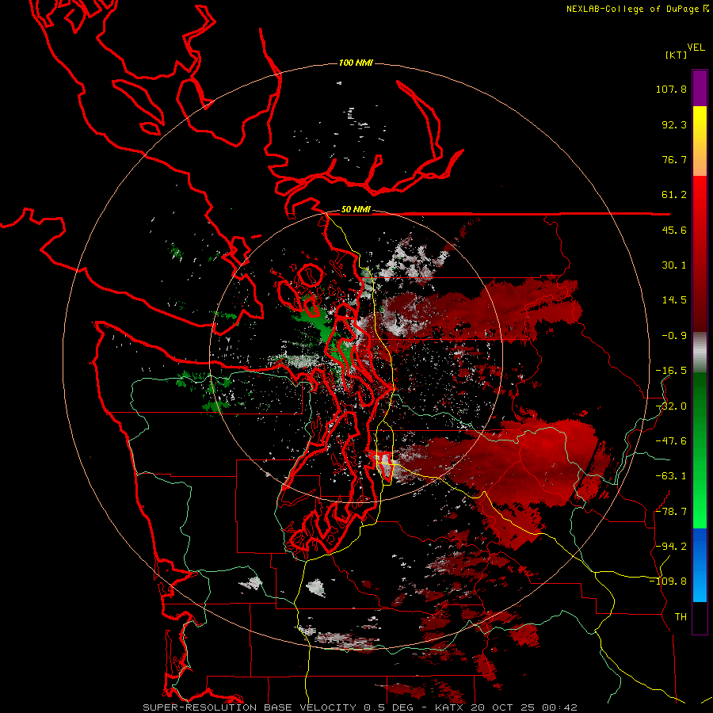Click the -109.8 legend value

click(x=668, y=581)
